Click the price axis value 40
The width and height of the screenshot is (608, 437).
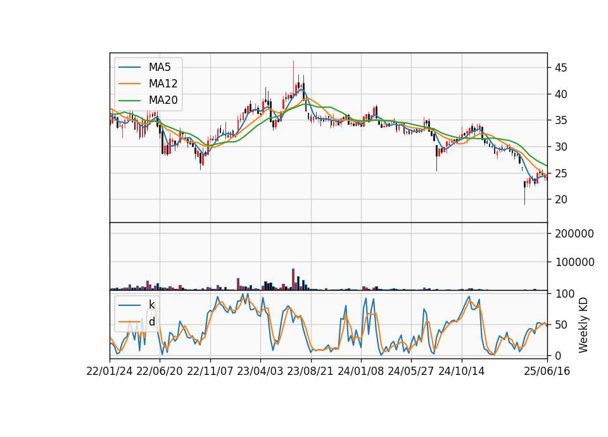tap(560, 94)
